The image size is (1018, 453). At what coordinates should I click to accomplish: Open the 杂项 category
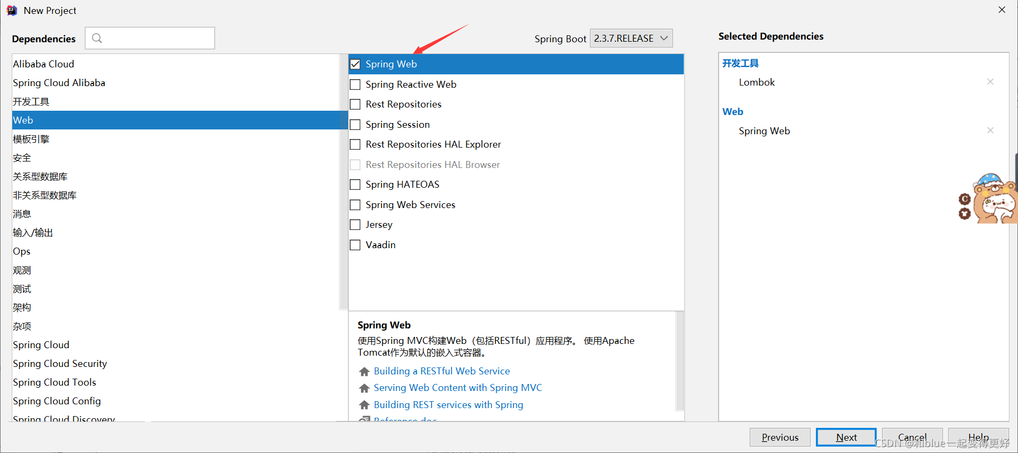click(176, 326)
